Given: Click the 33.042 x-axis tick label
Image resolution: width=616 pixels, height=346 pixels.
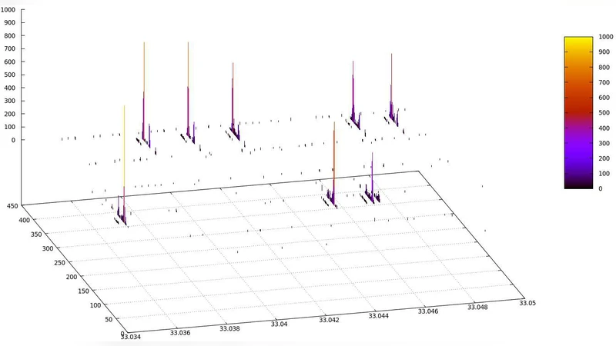Looking at the screenshot, I should (329, 319).
